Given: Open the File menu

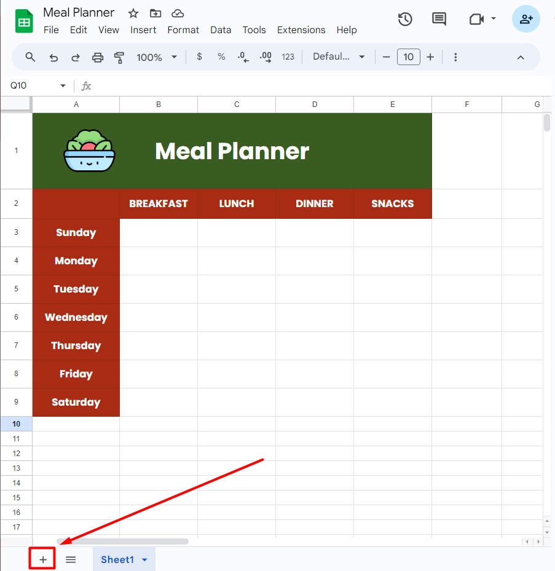Looking at the screenshot, I should [x=51, y=30].
